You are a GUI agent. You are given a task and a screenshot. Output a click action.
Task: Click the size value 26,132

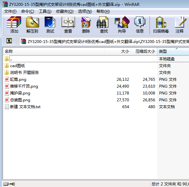click(x=123, y=79)
